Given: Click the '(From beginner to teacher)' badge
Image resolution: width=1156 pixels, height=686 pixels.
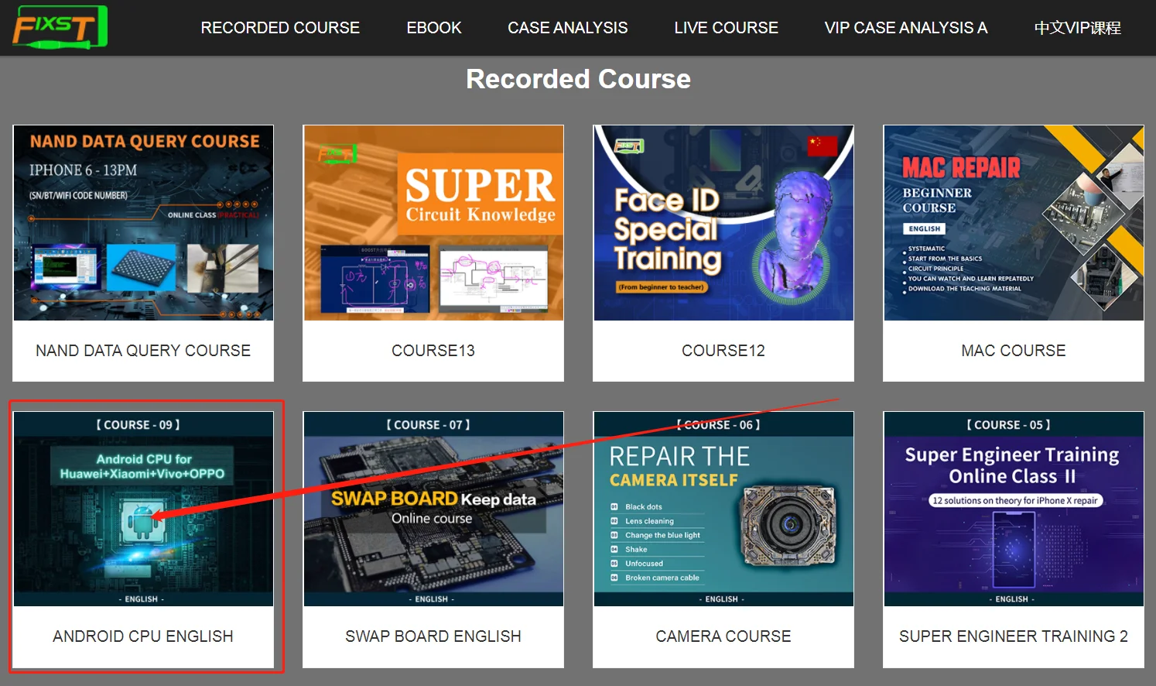Looking at the screenshot, I should 662,287.
